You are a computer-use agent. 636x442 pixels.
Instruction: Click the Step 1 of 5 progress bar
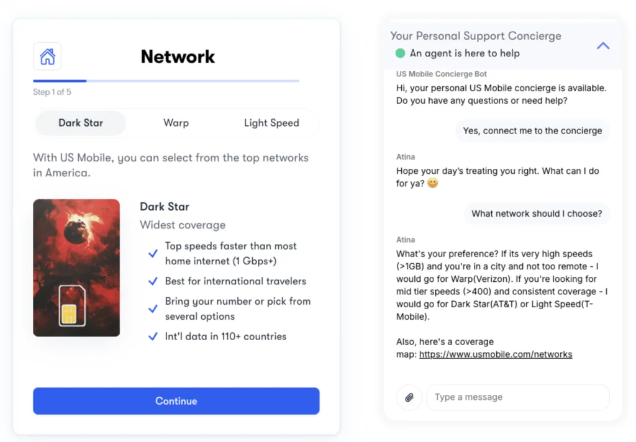166,81
